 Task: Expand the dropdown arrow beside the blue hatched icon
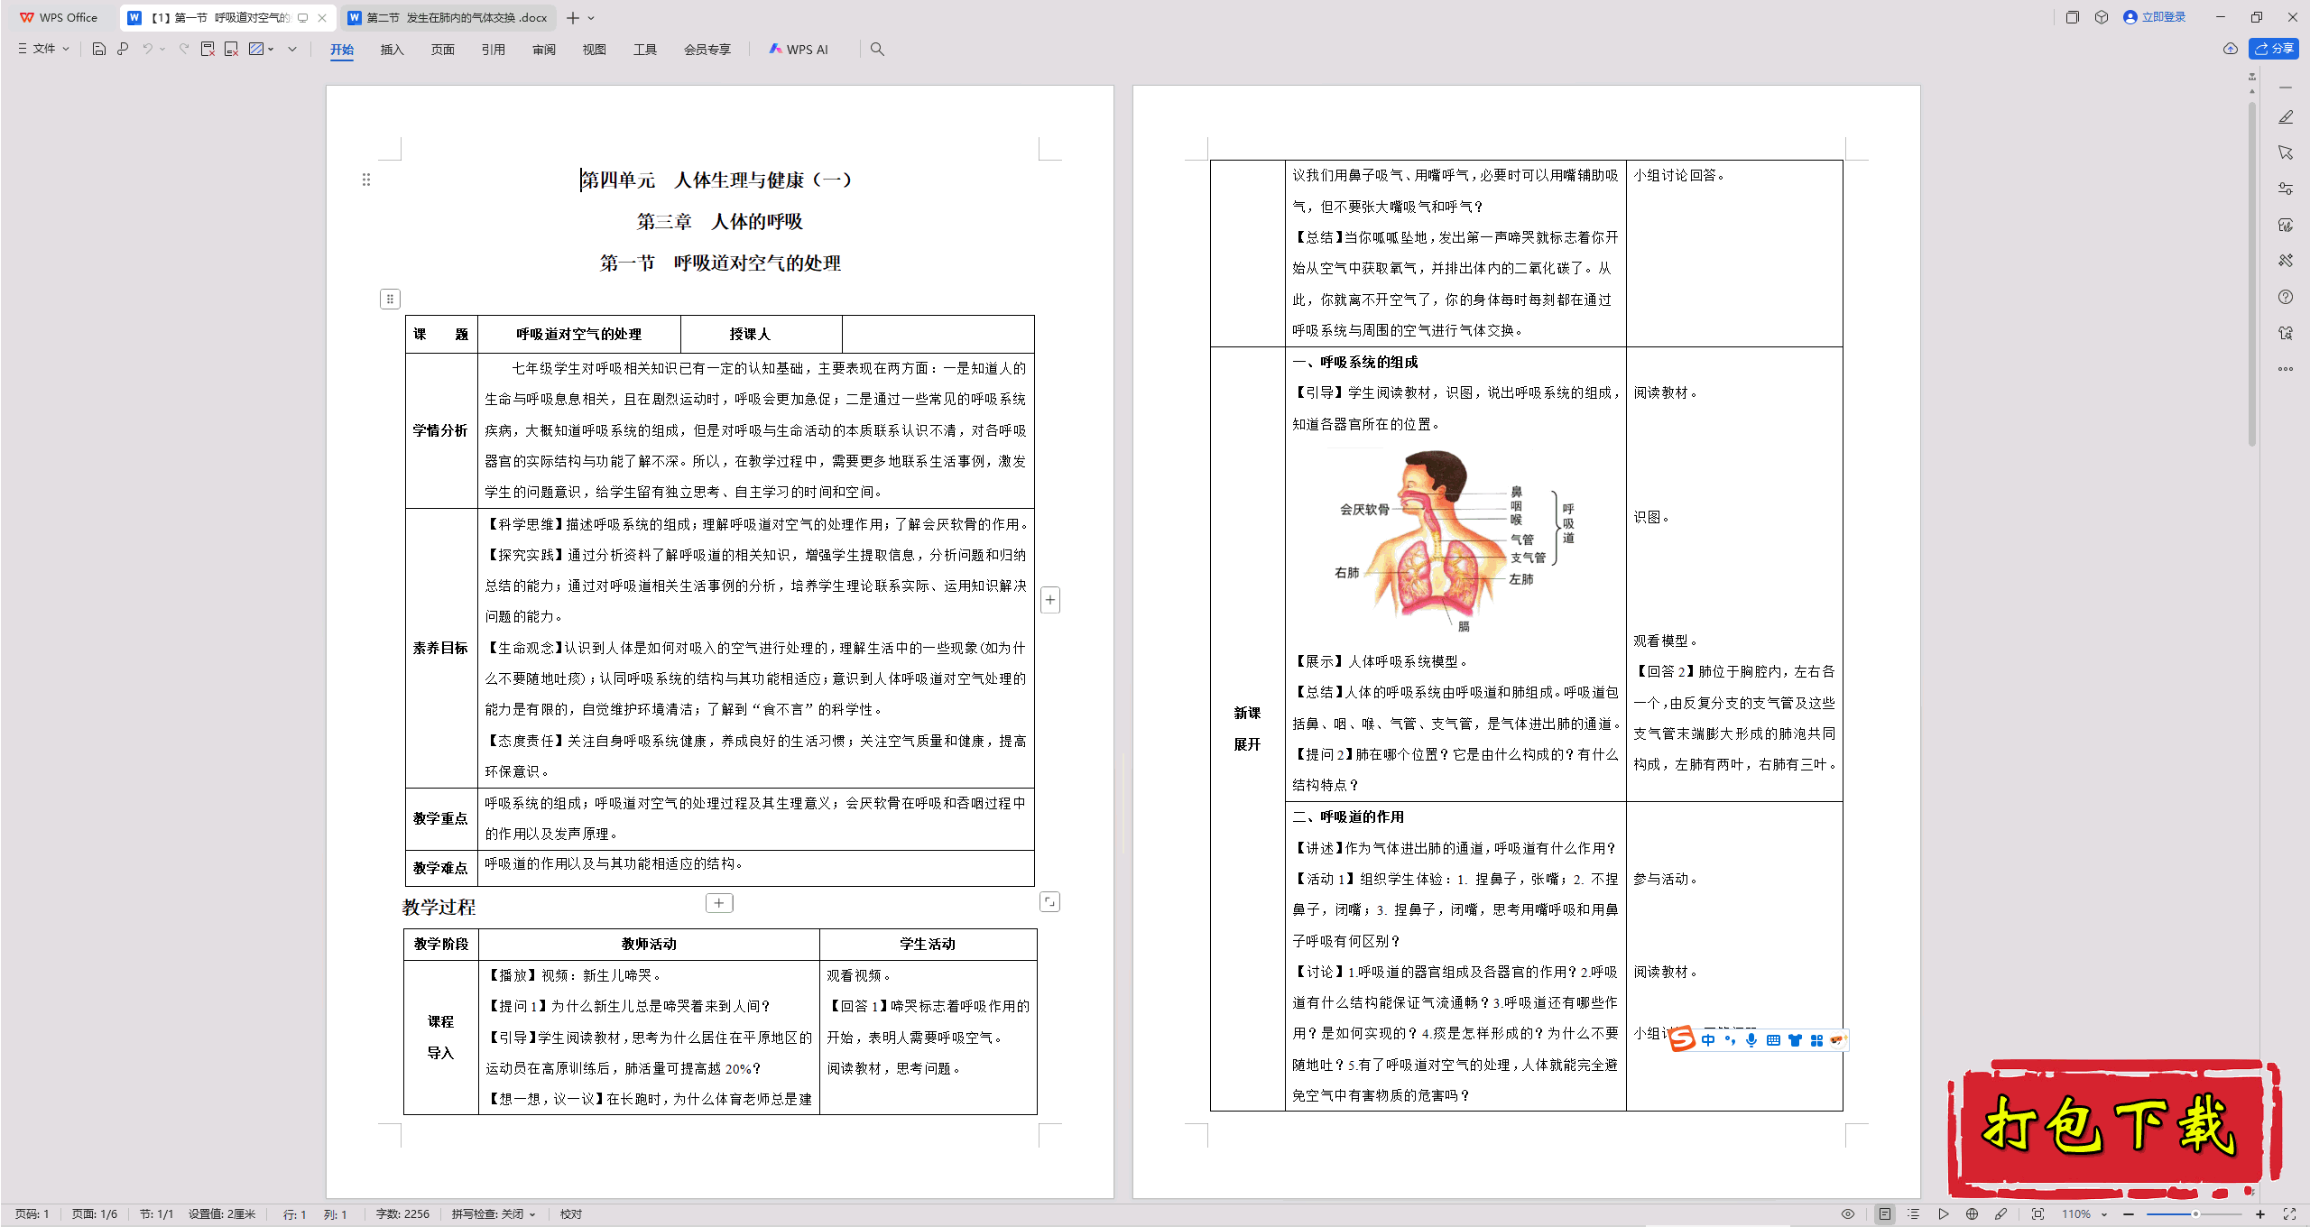pyautogui.click(x=271, y=49)
